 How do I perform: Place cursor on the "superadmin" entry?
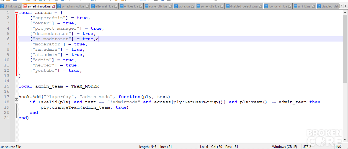tap(51, 18)
